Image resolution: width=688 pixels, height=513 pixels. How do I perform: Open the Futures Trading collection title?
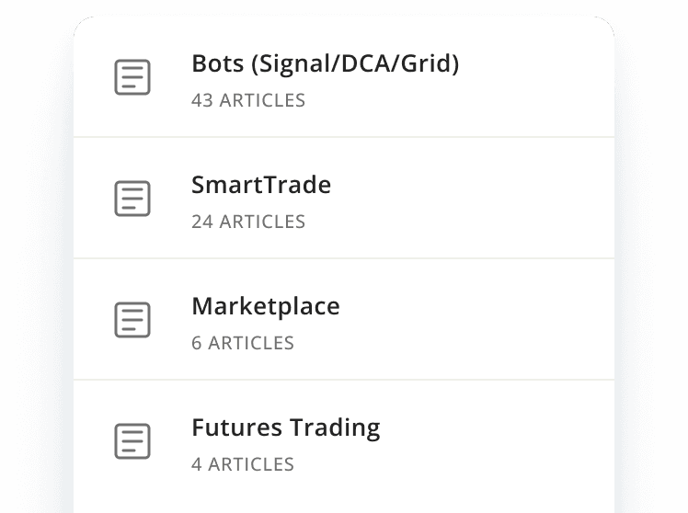[286, 427]
